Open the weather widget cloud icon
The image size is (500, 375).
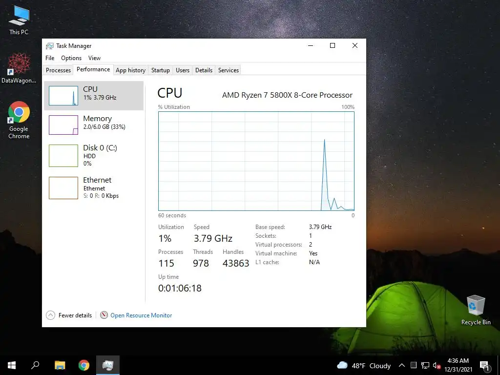coord(342,365)
